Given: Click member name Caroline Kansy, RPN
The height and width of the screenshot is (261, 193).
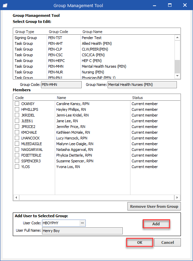Looking at the screenshot, I should tap(73, 104).
